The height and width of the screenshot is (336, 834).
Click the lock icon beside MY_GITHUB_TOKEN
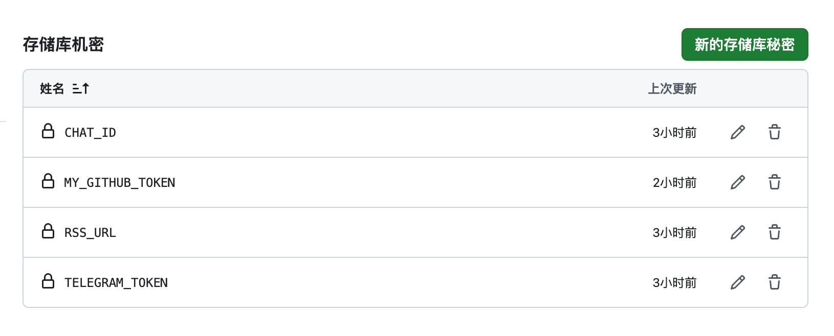coord(48,181)
